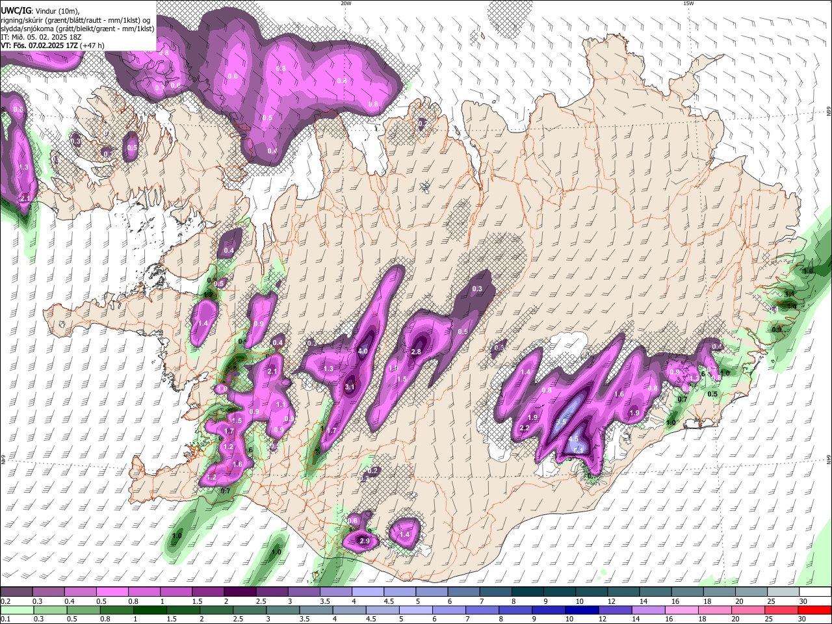
Task: Click the pink rain swatch between 18 and 20
Action: (x=714, y=610)
